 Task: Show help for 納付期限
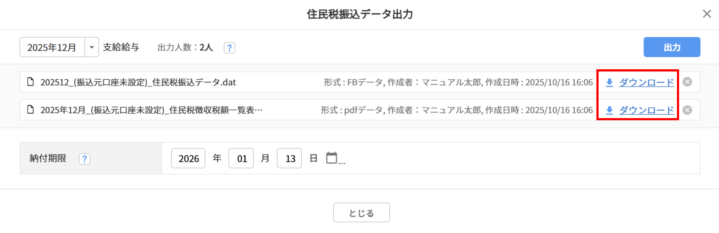click(x=84, y=159)
